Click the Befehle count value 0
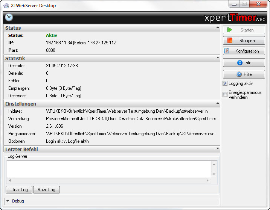The image size is (270, 210). 47,73
